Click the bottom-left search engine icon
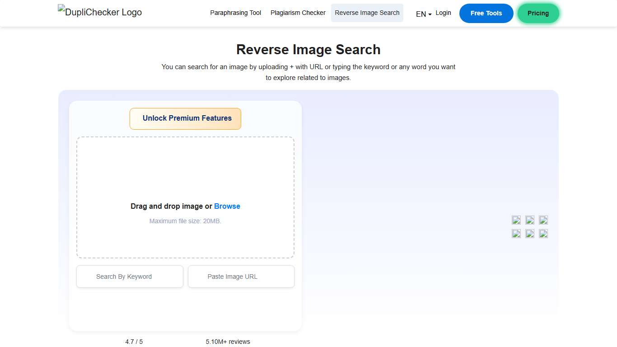The width and height of the screenshot is (617, 347). pyautogui.click(x=516, y=234)
